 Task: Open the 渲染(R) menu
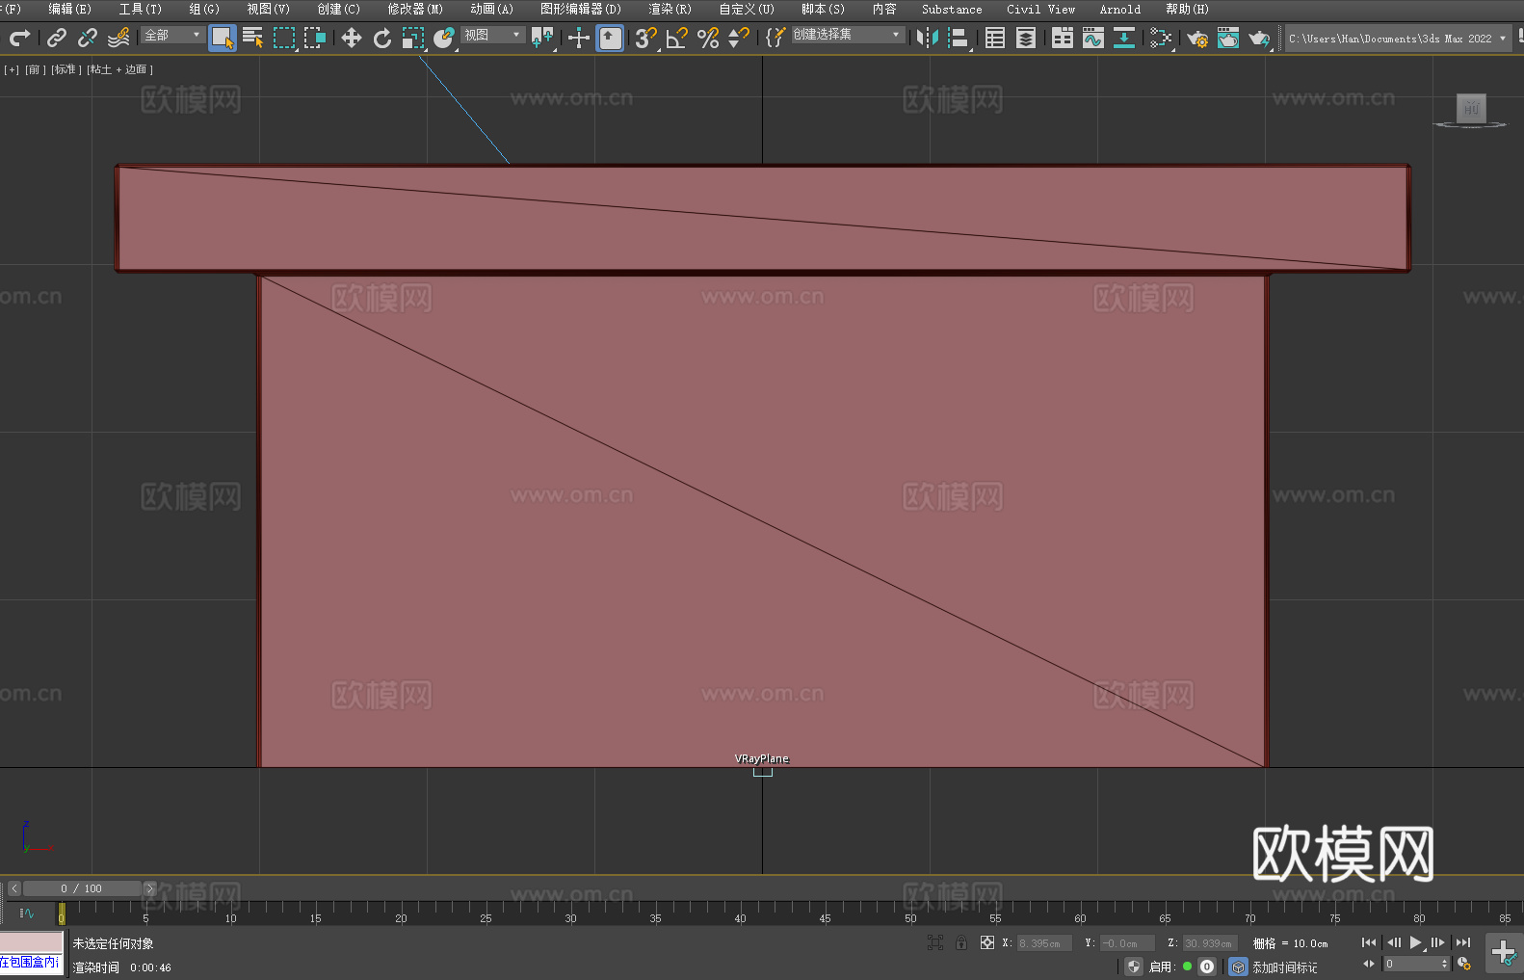670,9
